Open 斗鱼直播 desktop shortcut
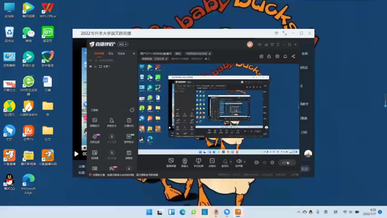Viewport: 387px width, 218px height. pos(9,157)
